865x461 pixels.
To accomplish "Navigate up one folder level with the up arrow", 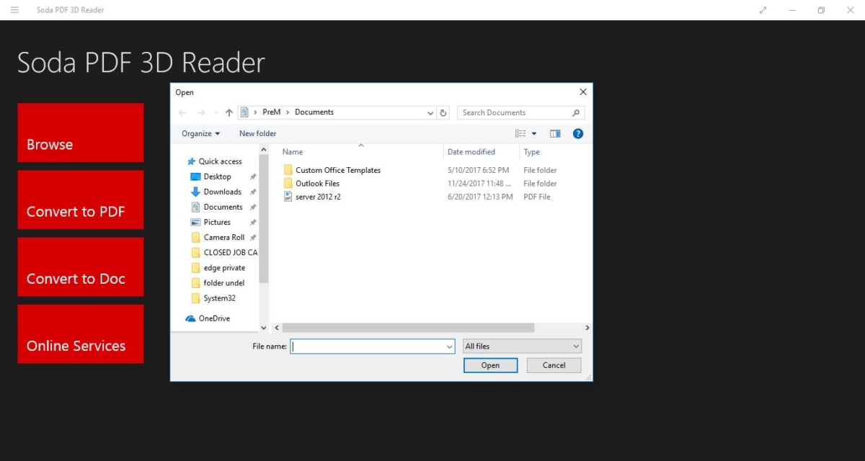I will point(229,112).
